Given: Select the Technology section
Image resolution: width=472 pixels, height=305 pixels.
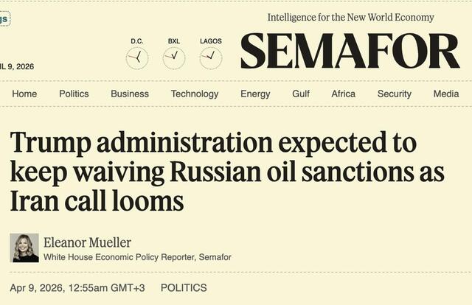Looking at the screenshot, I should pyautogui.click(x=195, y=94).
